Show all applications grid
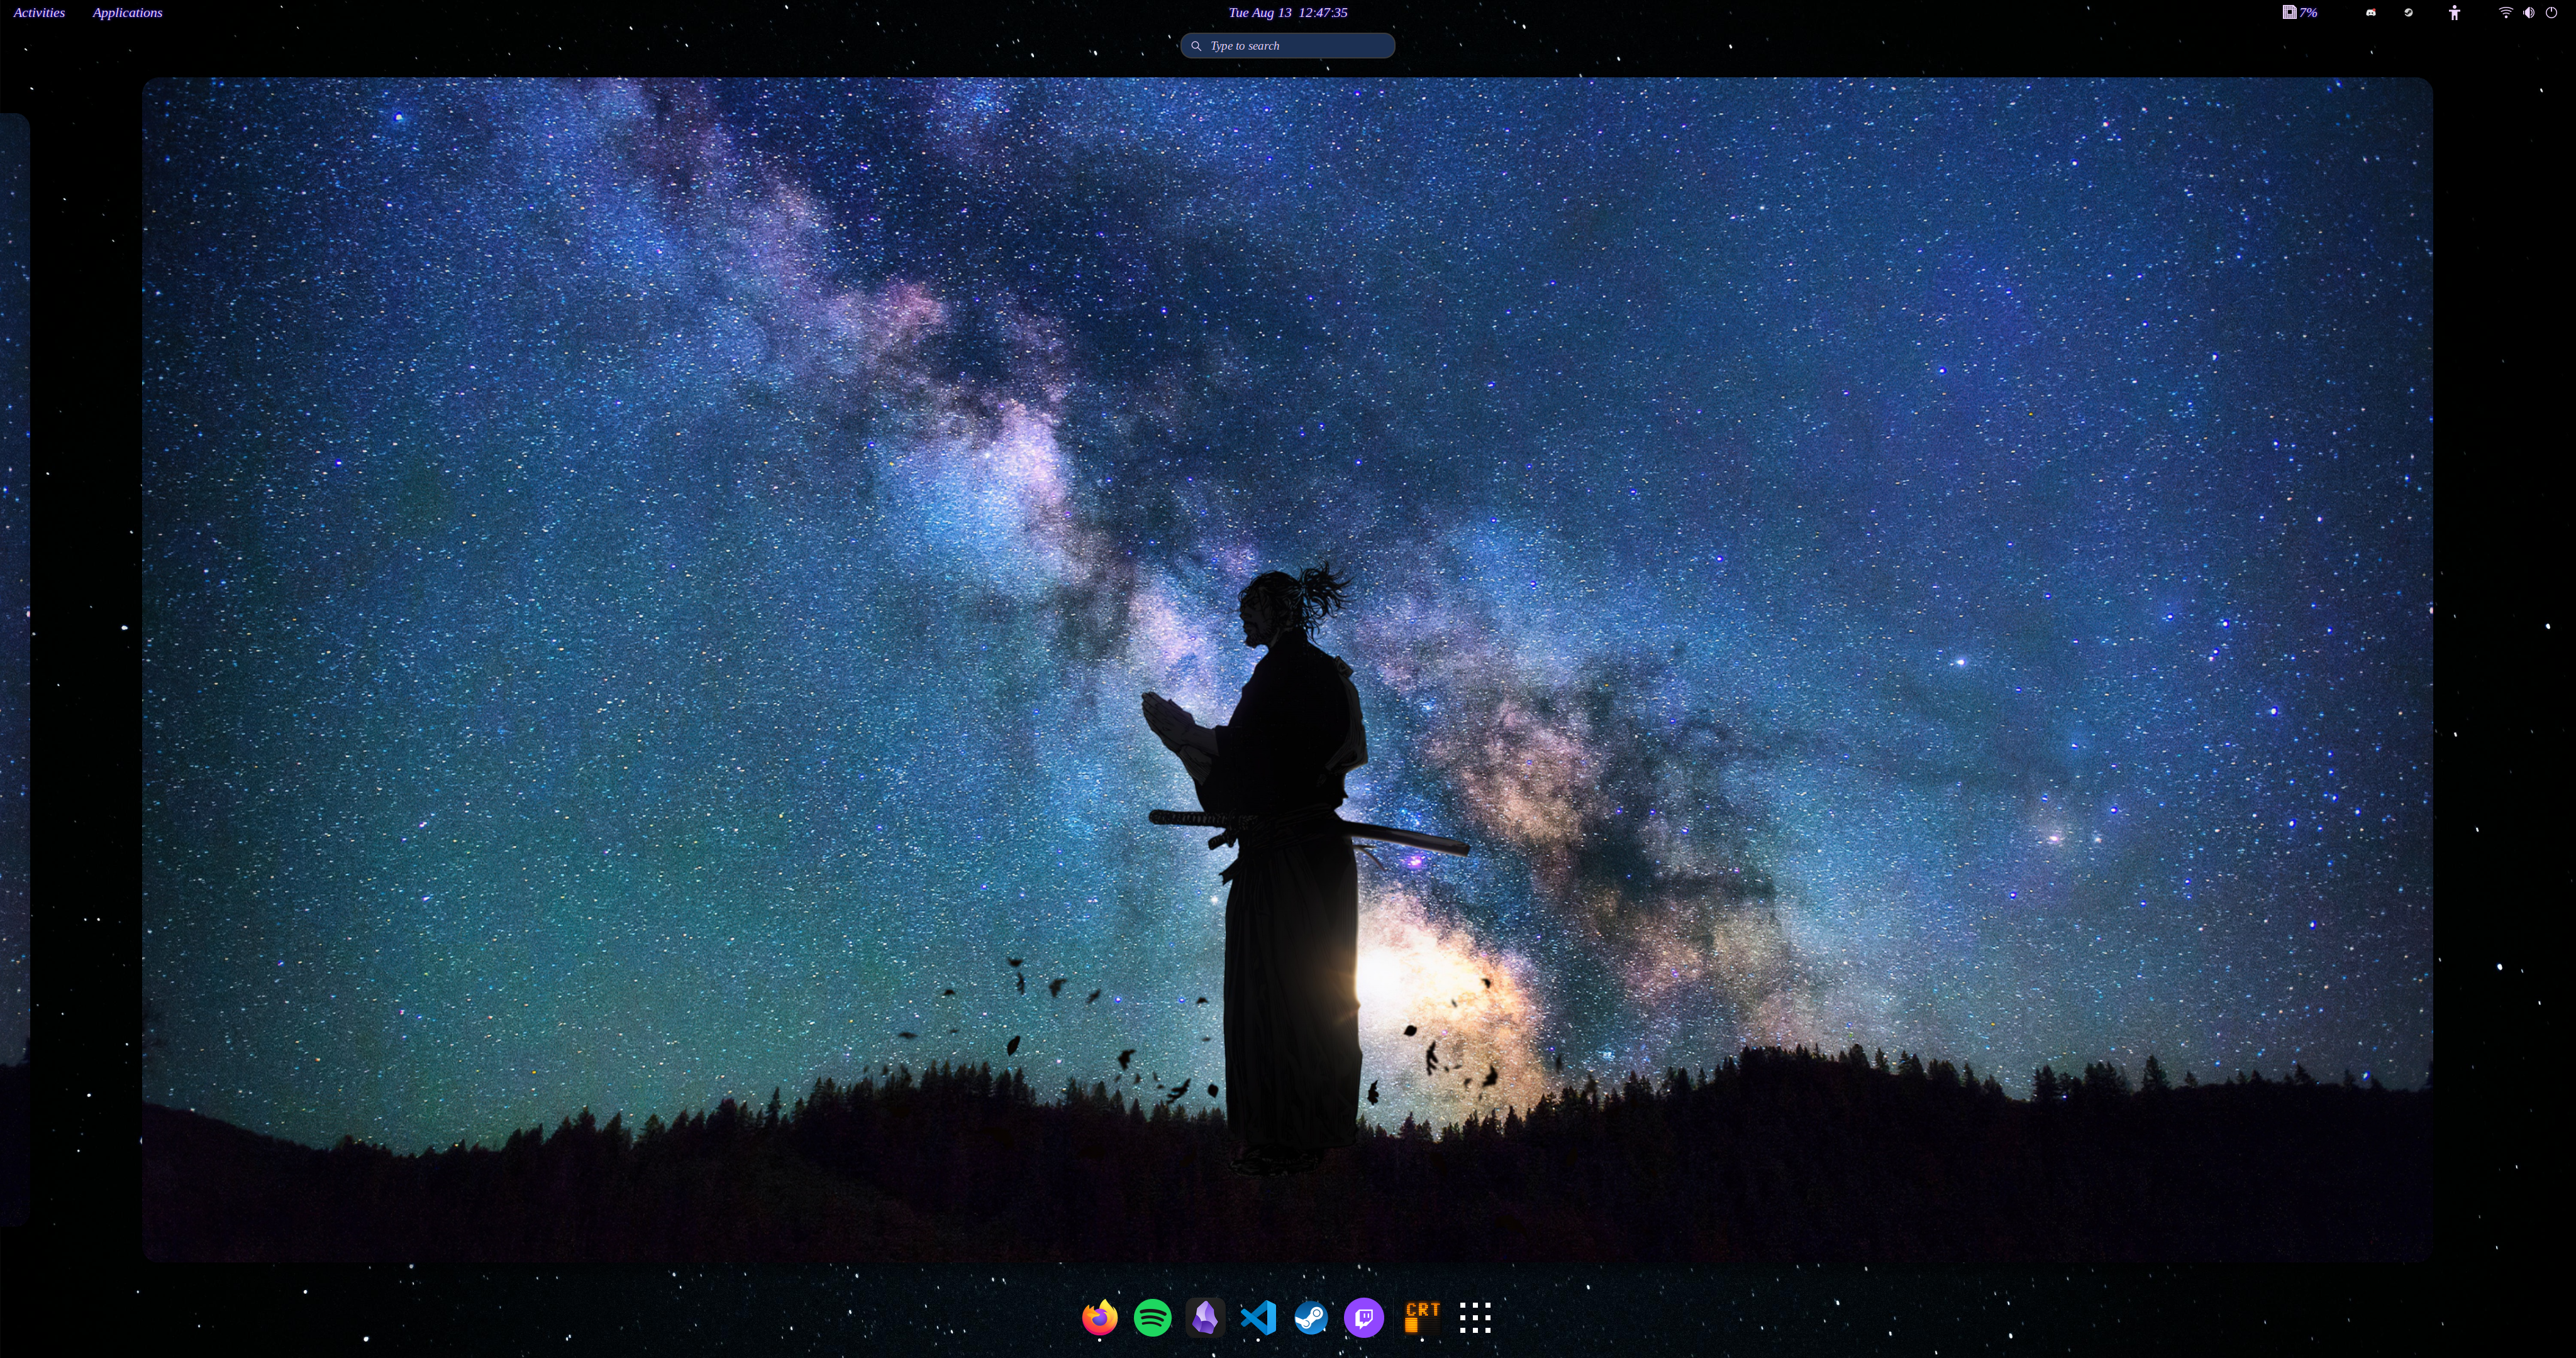The height and width of the screenshot is (1358, 2576). coord(1475,1317)
